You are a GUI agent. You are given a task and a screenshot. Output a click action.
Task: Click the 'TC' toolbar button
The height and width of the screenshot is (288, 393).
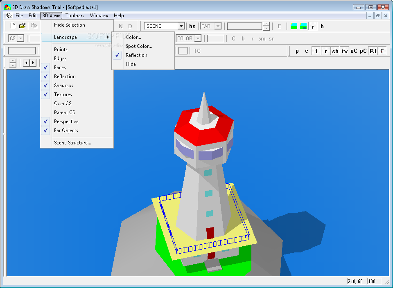(197, 51)
